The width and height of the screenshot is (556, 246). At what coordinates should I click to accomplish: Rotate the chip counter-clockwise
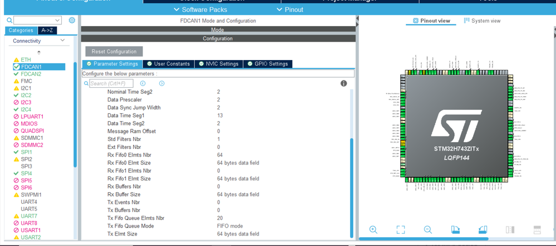[x=483, y=230]
